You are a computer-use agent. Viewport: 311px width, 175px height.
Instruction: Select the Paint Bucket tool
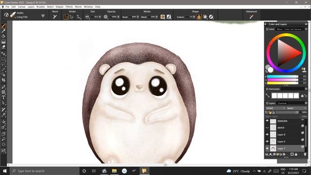click(x=3, y=36)
